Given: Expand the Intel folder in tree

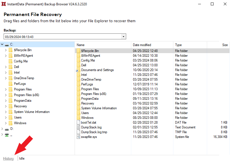Looking at the screenshot, I should click(6, 72).
